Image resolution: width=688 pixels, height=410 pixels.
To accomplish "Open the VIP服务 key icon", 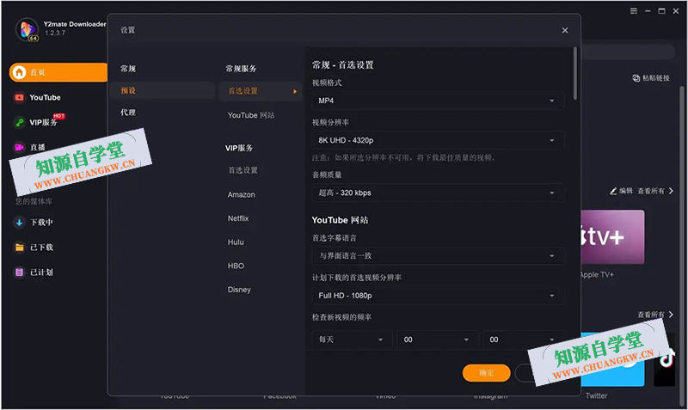I will (20, 123).
